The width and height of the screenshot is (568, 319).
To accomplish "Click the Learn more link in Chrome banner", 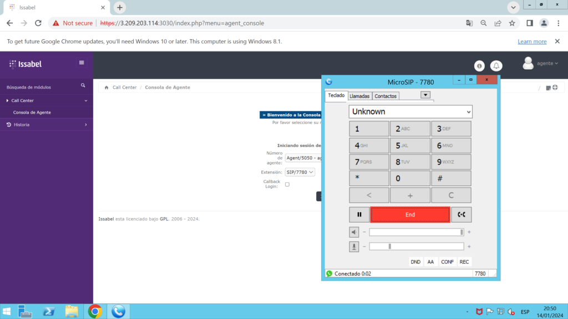I will [532, 42].
